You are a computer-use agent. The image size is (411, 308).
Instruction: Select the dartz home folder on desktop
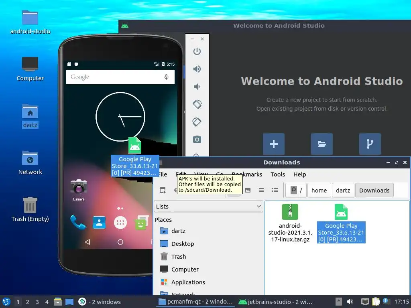[30, 116]
